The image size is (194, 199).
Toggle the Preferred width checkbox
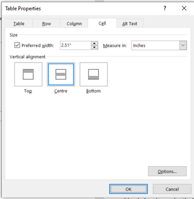coord(17,45)
